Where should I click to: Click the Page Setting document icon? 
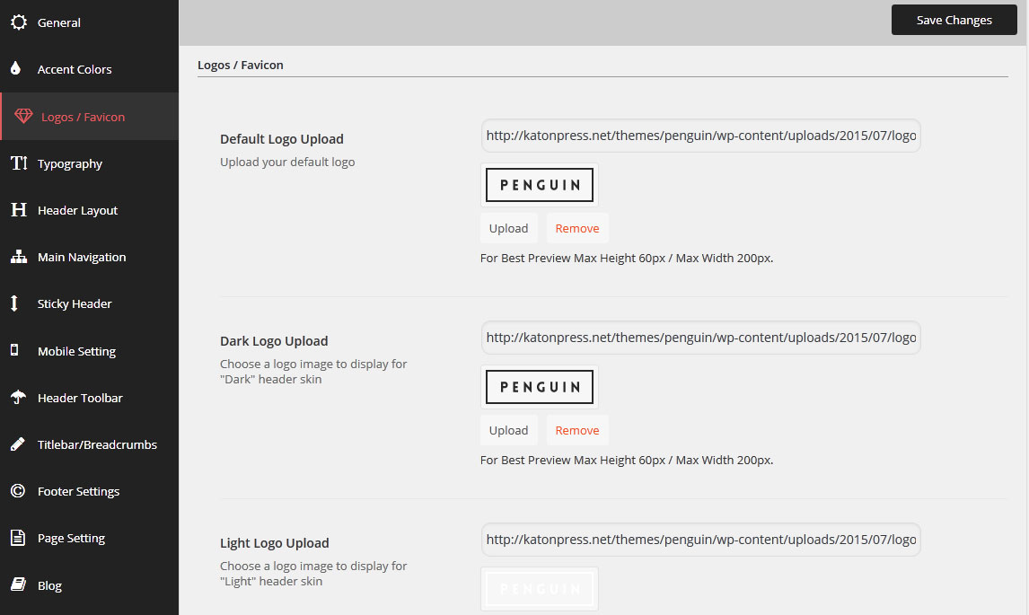(x=17, y=538)
